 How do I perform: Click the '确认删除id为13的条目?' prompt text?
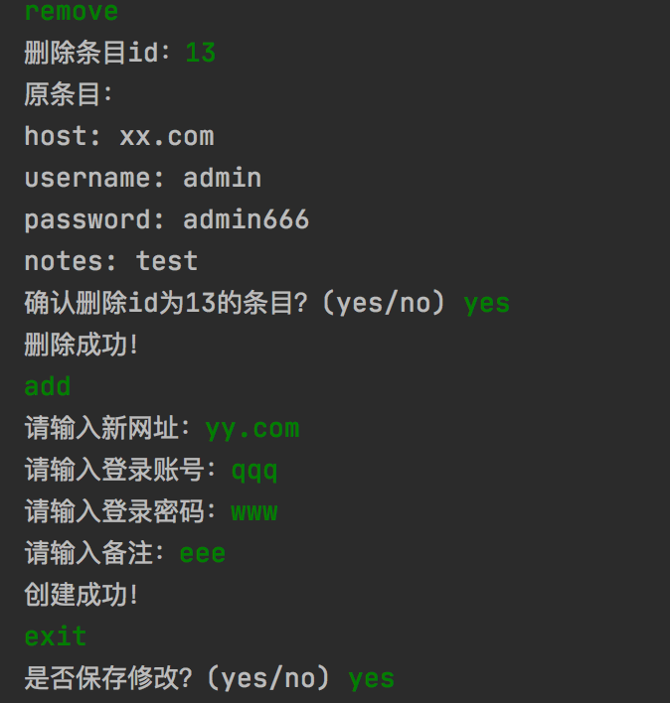click(166, 303)
